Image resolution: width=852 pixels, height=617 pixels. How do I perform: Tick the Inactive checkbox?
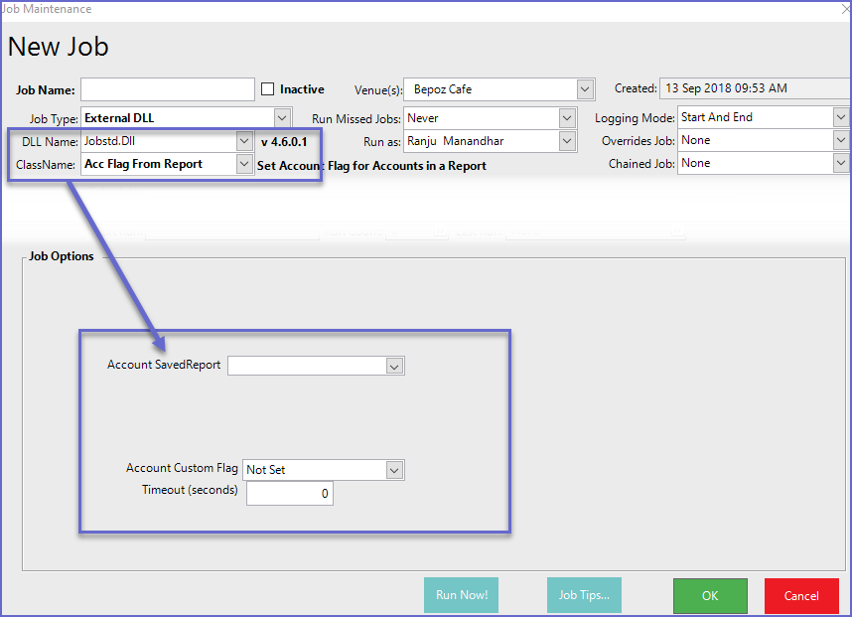(268, 89)
